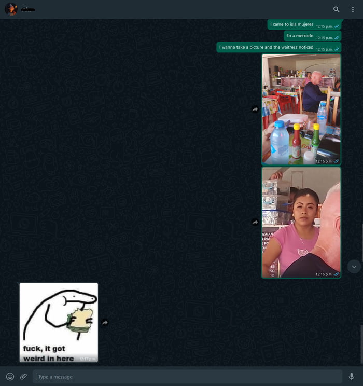Open the three-dot chat menu
Image resolution: width=363 pixels, height=386 pixels.
352,9
